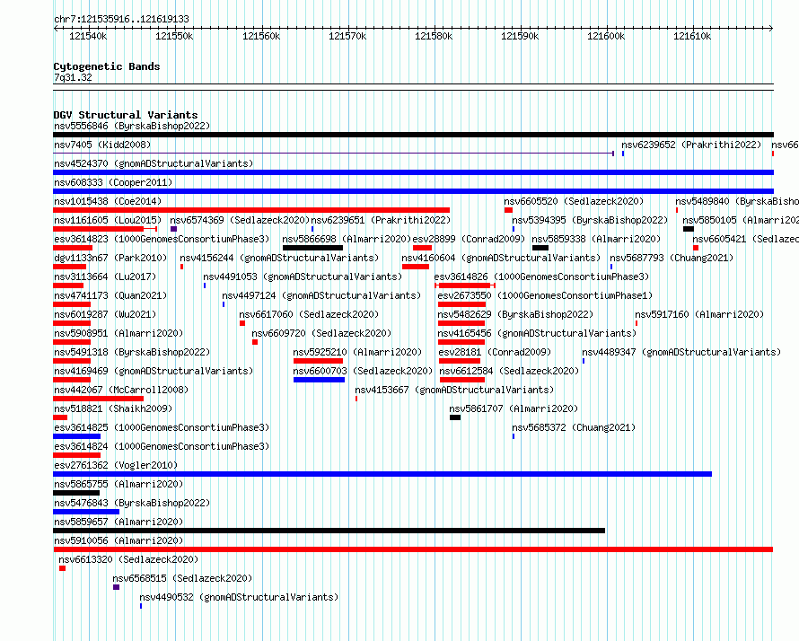The height and width of the screenshot is (641, 799).
Task: Click nsv6239652 (Prakrithi2022) label
Action: pos(691,145)
